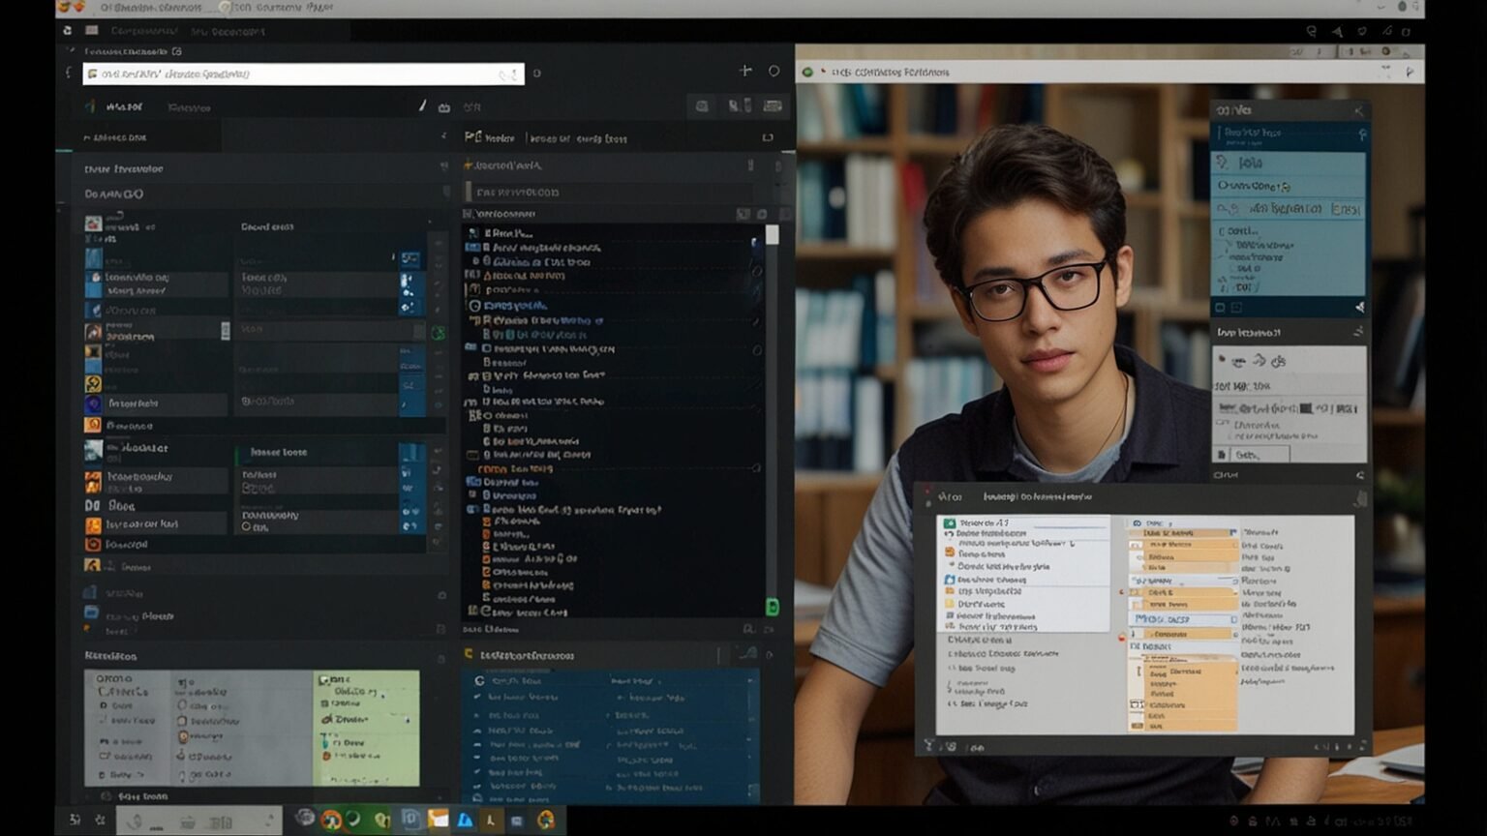
Task: Collapse the left panel using its header chevron
Action: pyautogui.click(x=443, y=136)
